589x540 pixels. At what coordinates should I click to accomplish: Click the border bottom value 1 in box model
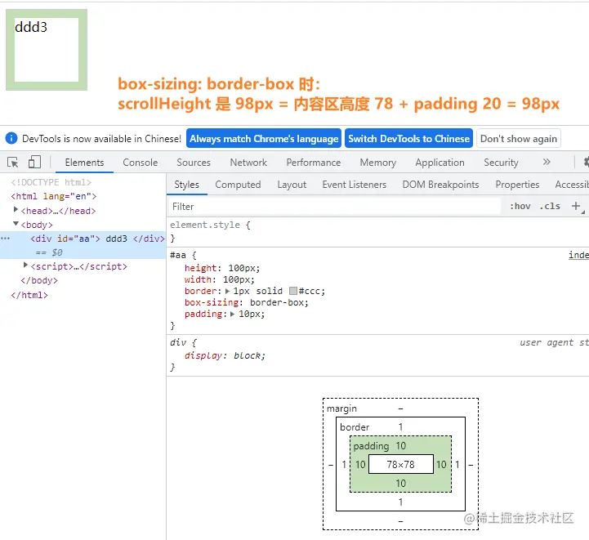click(x=401, y=502)
